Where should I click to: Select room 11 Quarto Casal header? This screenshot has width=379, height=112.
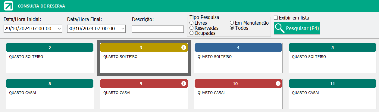click(333, 83)
